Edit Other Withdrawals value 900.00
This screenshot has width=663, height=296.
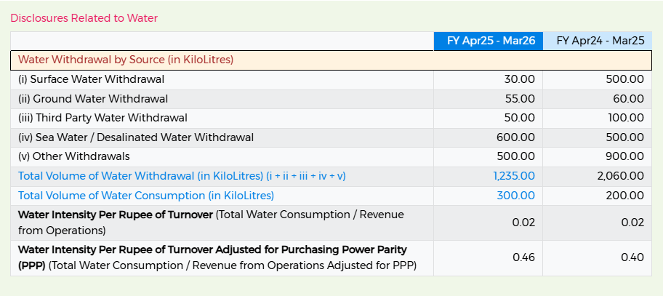pyautogui.click(x=598, y=157)
